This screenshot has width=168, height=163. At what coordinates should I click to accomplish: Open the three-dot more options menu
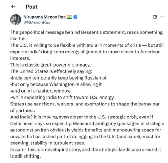[x=162, y=17]
